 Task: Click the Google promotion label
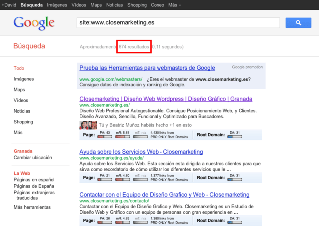point(247,67)
